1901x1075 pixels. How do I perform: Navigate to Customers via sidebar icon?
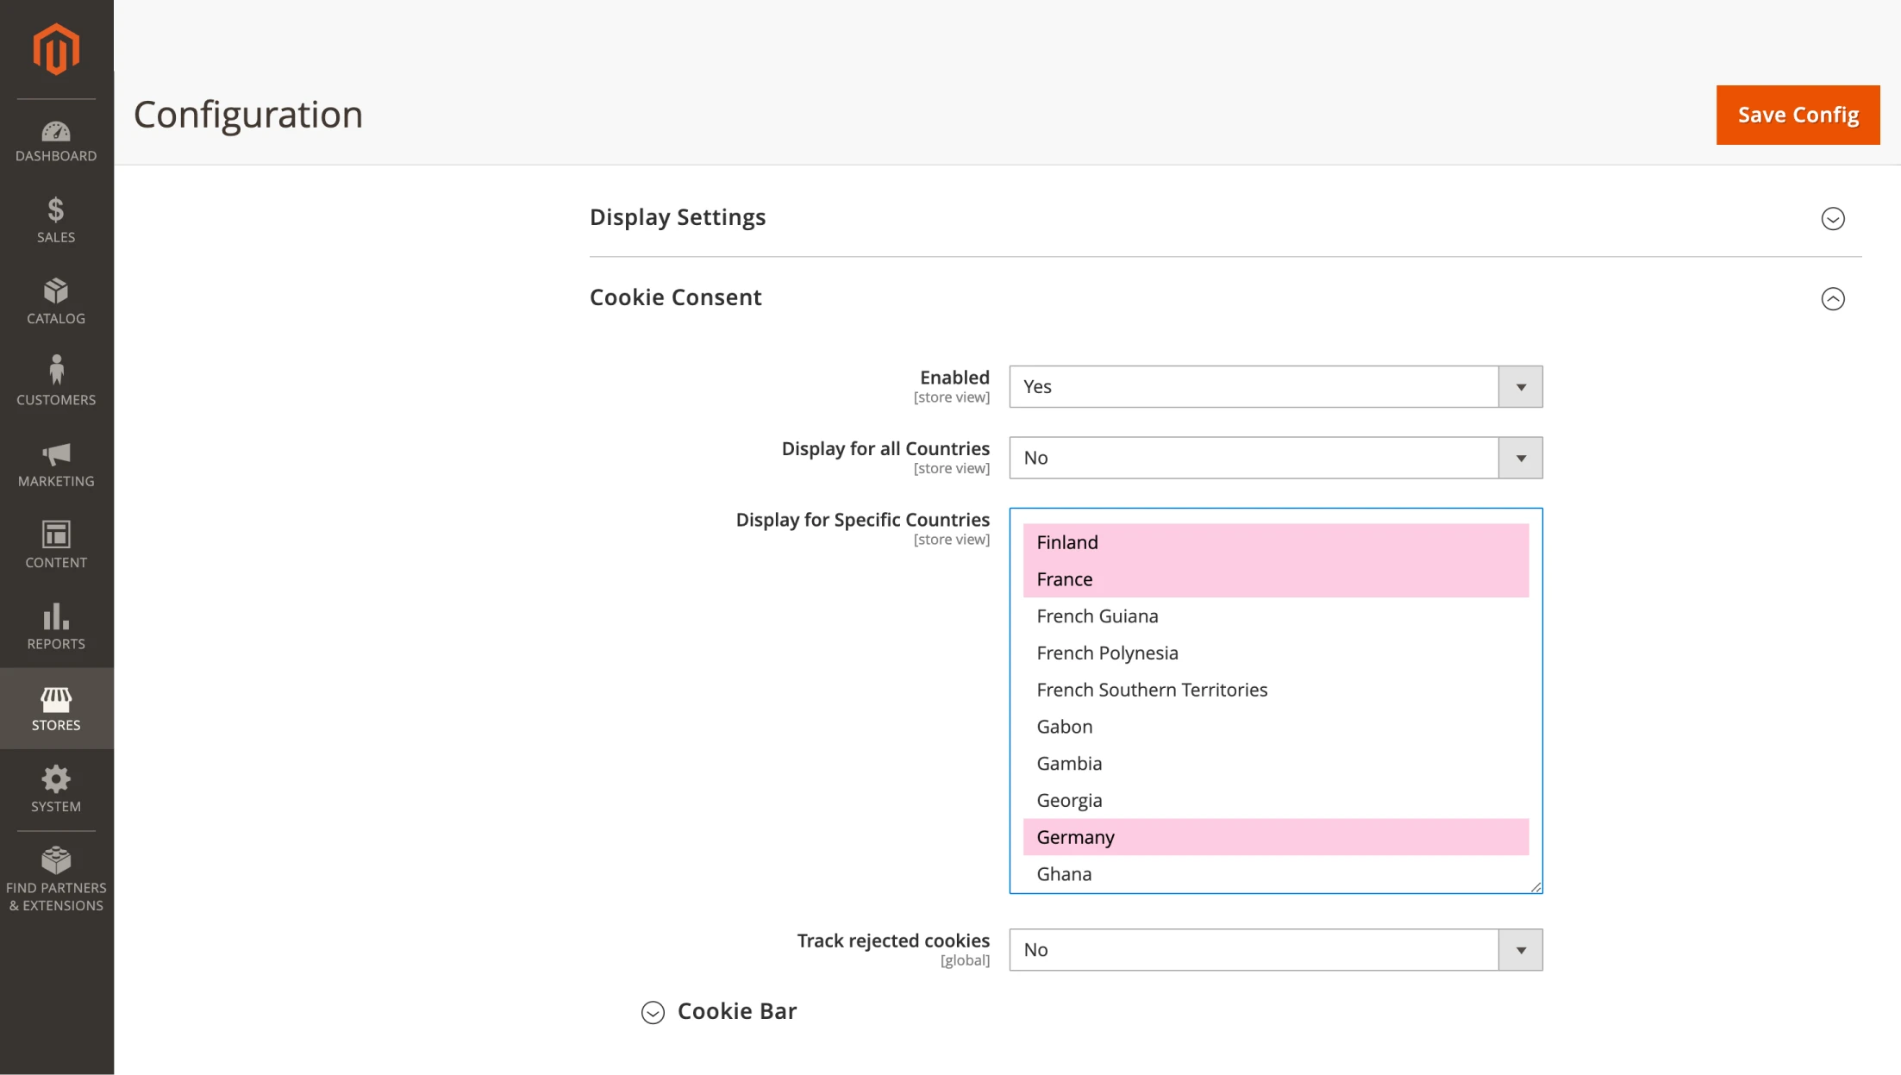click(55, 379)
